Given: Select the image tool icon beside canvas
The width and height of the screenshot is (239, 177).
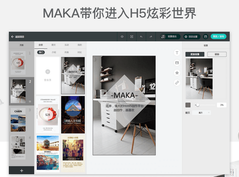Looking at the screenshot, I should (177, 63).
